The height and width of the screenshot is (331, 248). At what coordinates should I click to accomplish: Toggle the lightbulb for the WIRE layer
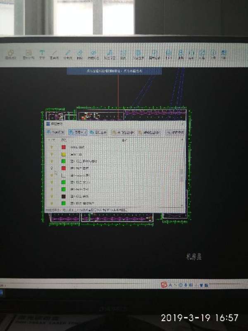[x=52, y=147]
